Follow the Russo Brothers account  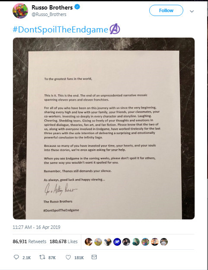coord(166,10)
